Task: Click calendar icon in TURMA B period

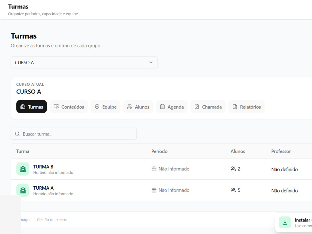Action: 154,169
